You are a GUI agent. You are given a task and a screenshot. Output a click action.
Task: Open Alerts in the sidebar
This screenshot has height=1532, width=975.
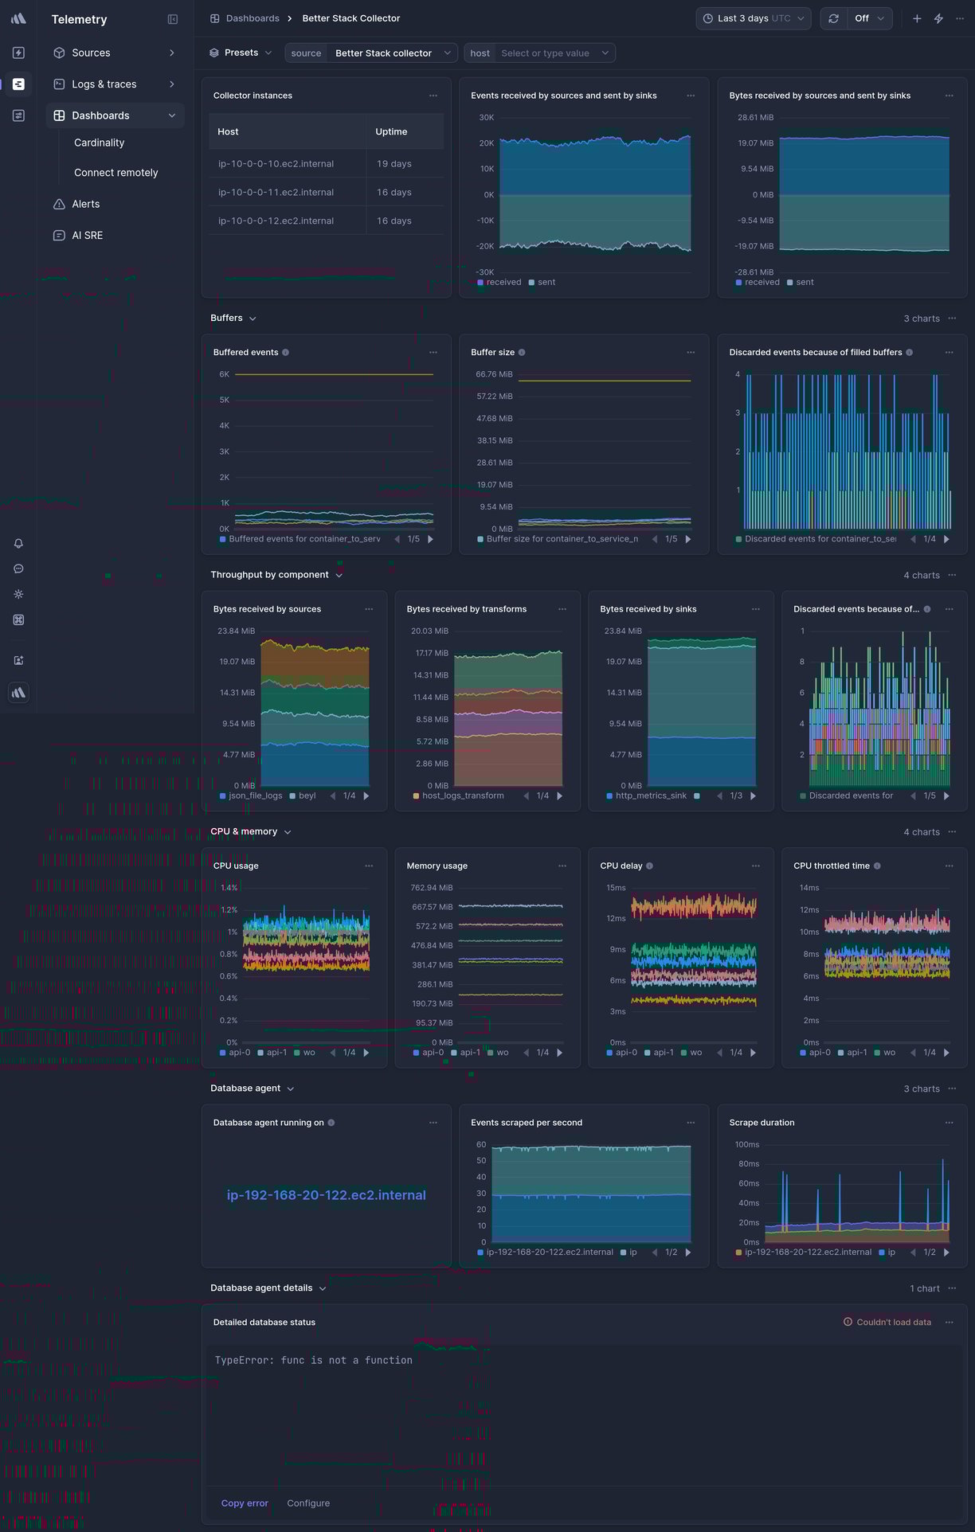click(86, 204)
